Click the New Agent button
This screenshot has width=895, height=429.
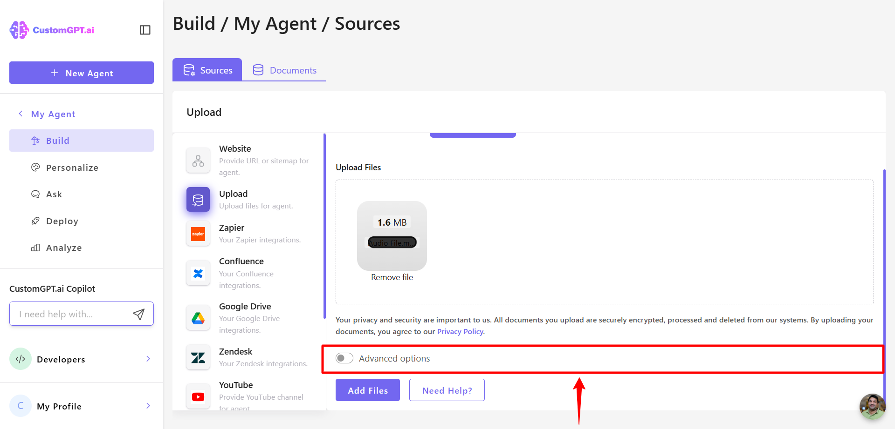click(x=82, y=73)
